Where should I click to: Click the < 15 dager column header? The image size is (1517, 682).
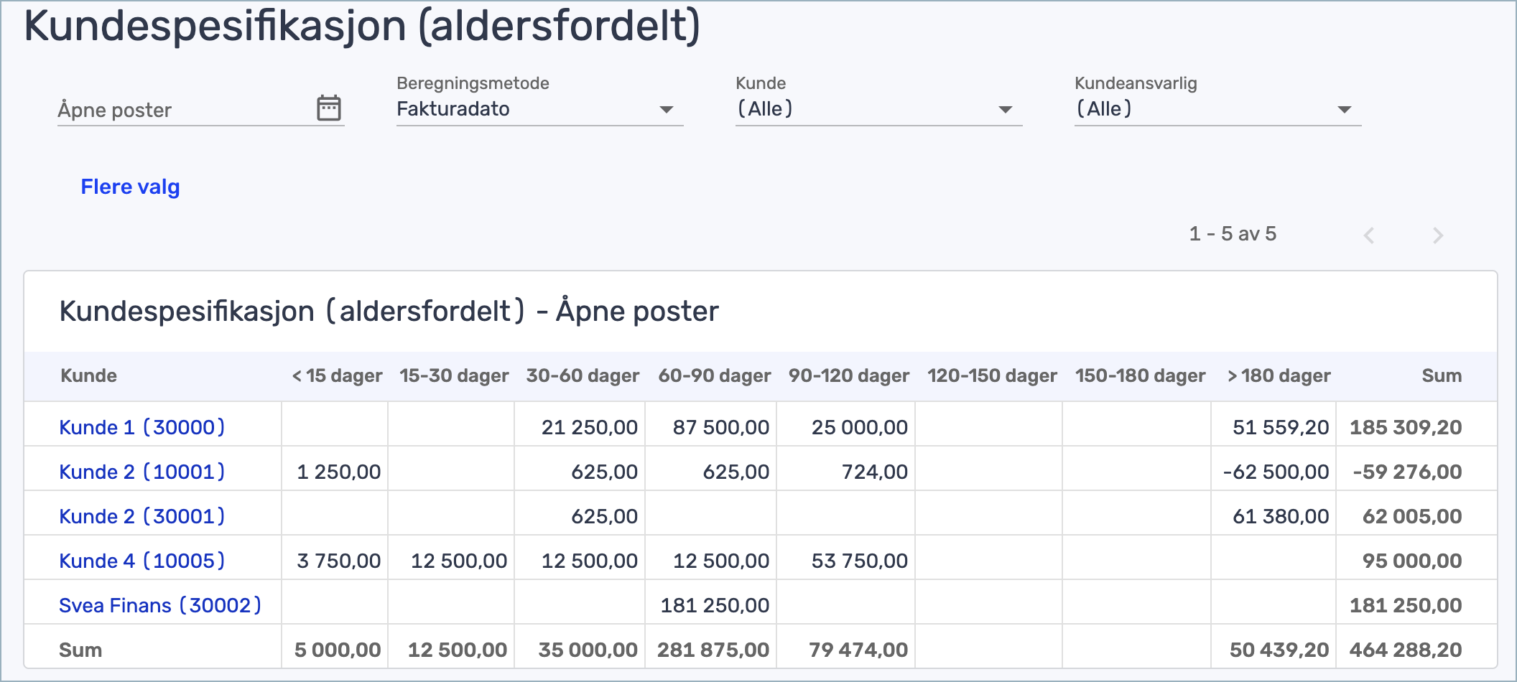[337, 375]
